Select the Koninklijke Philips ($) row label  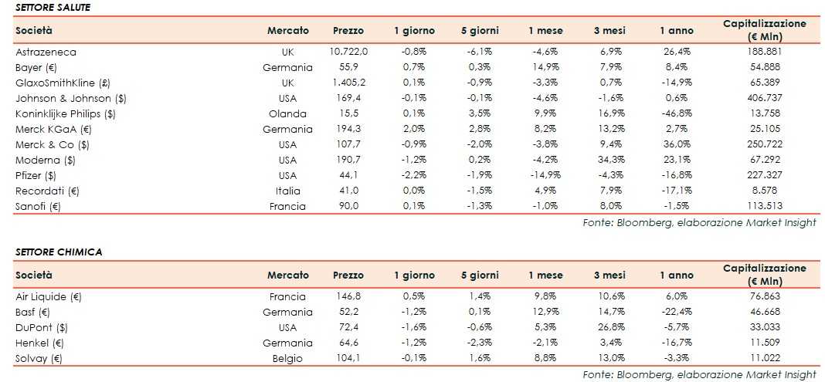[65, 113]
